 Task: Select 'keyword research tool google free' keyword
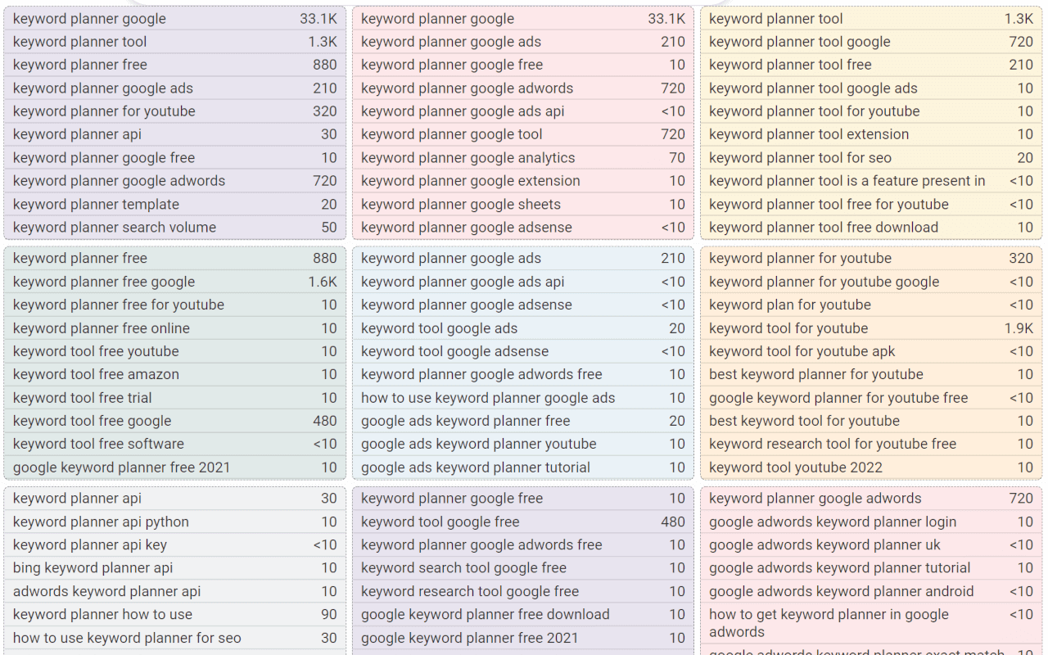click(x=470, y=591)
